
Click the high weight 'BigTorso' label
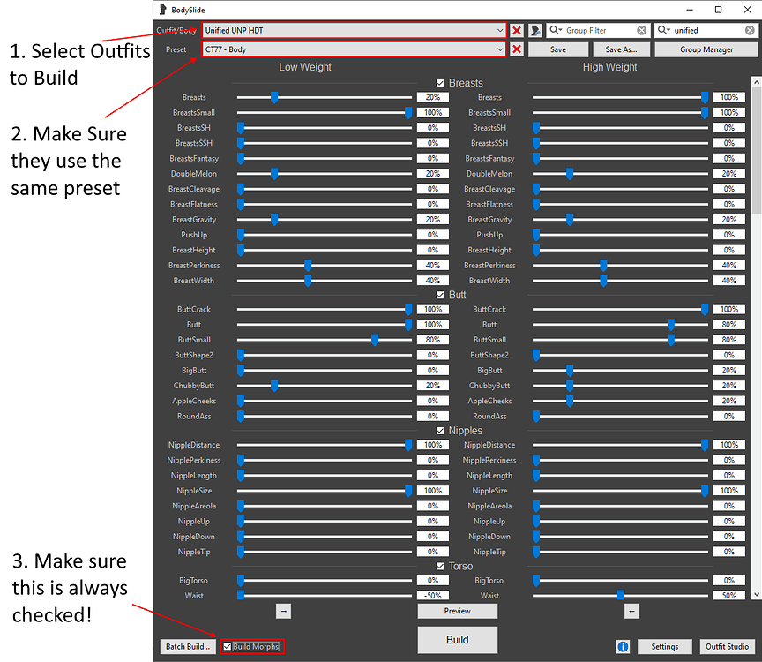tap(489, 581)
